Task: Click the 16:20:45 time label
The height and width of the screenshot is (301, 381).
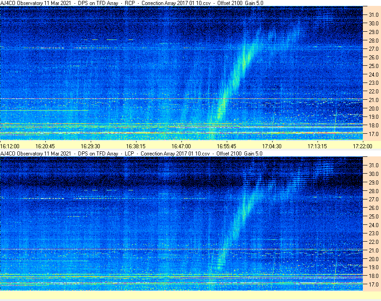Action: tap(45, 146)
